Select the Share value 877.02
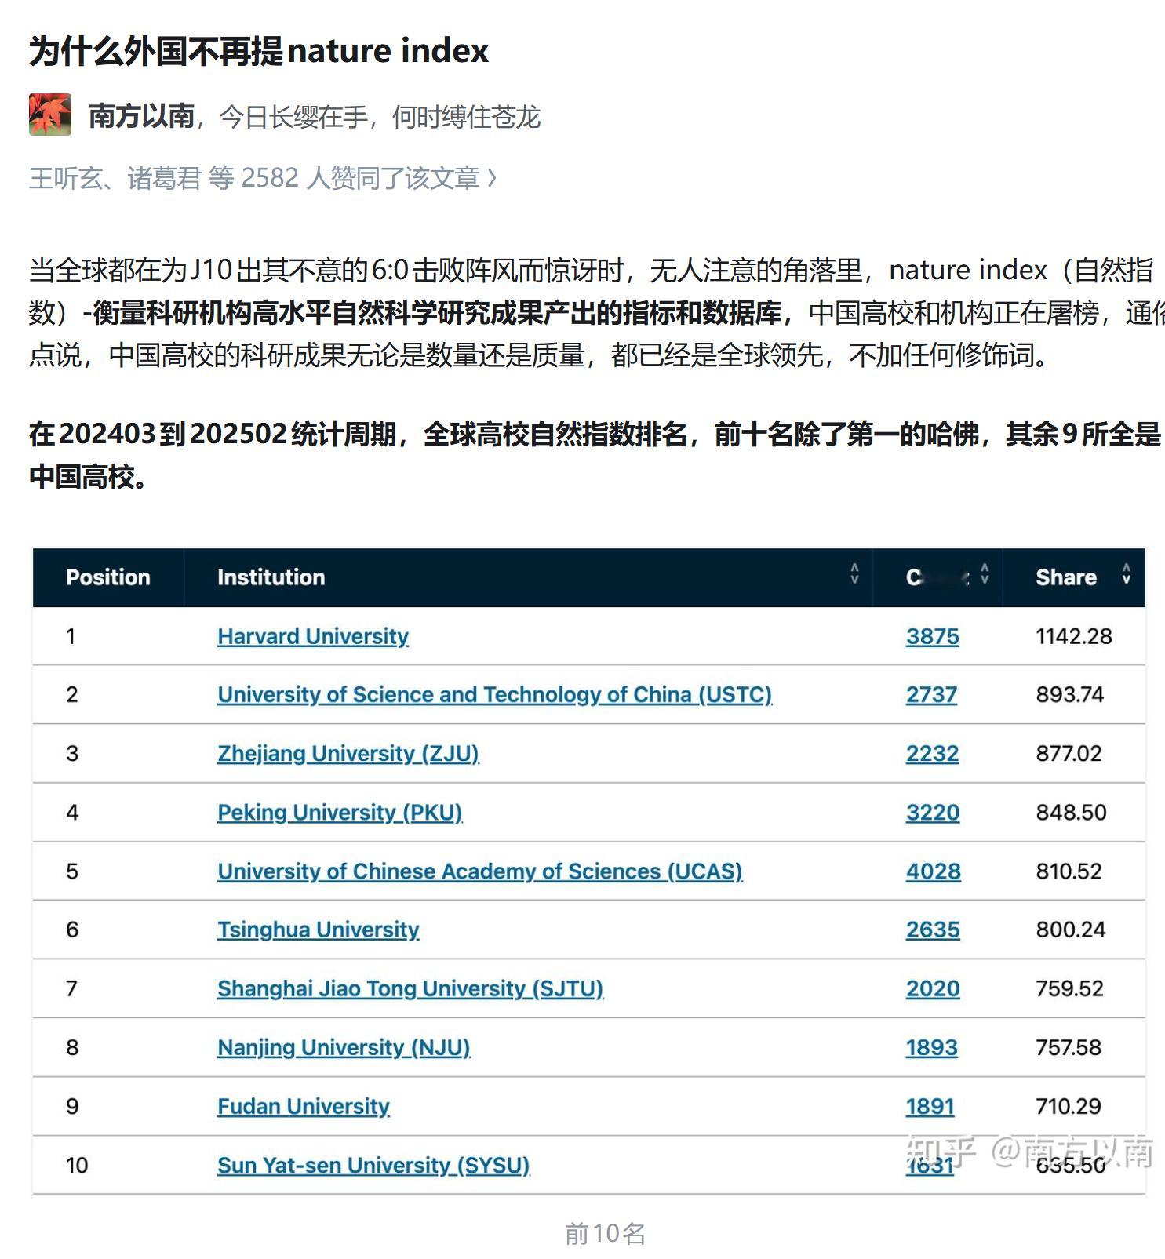Screen dimensions: 1165x1259 [x=1069, y=754]
